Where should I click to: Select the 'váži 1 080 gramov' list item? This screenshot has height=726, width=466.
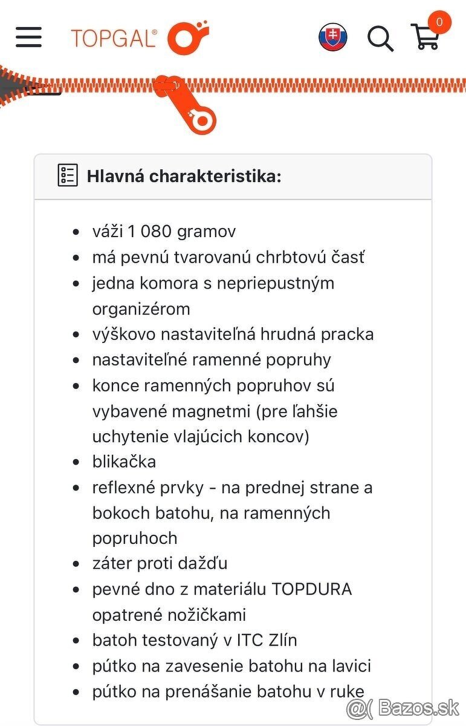pos(164,231)
